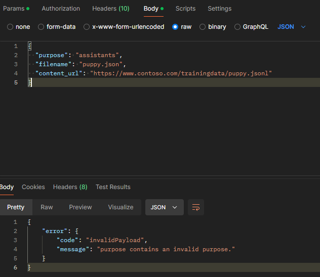This screenshot has width=320, height=277.
Task: Switch to the Visualize response view
Action: click(121, 207)
